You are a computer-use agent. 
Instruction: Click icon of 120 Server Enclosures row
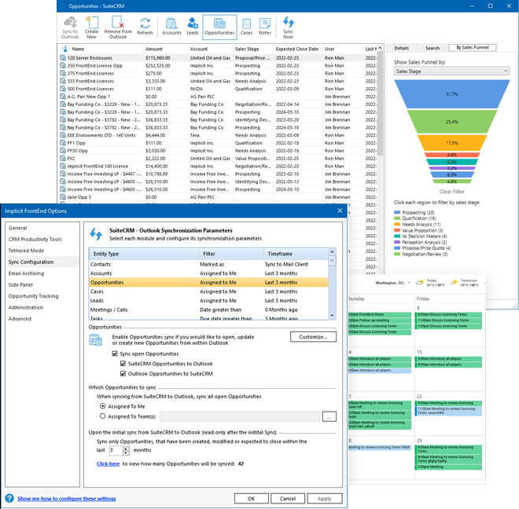[x=63, y=57]
